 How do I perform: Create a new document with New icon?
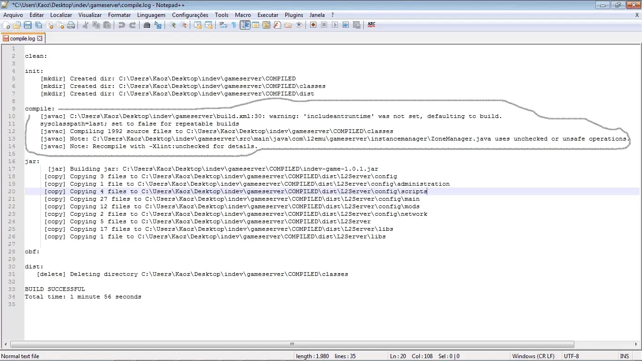point(7,25)
